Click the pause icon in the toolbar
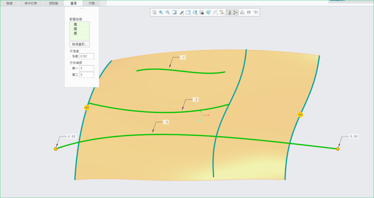The height and width of the screenshot is (198, 374). coord(249,12)
